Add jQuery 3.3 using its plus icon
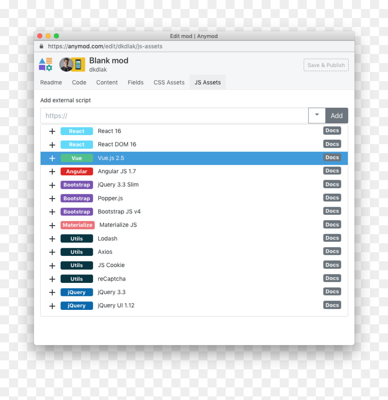The width and height of the screenshot is (388, 400). pyautogui.click(x=52, y=292)
